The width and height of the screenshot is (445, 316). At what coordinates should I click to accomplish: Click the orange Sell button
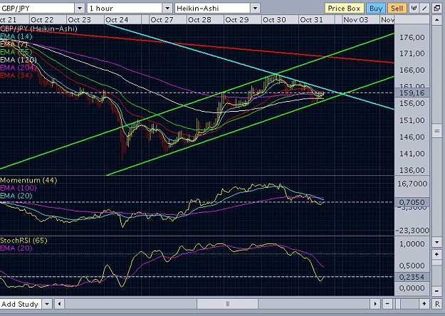click(397, 9)
